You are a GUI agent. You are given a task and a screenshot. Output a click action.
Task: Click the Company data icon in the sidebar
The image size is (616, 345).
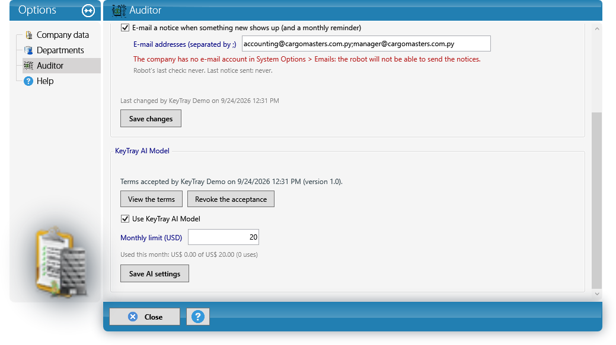click(x=28, y=35)
